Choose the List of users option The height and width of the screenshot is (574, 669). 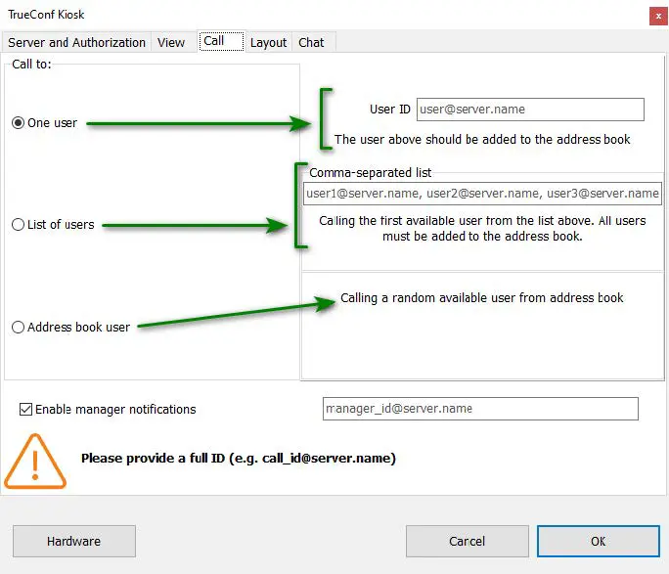pos(53,224)
